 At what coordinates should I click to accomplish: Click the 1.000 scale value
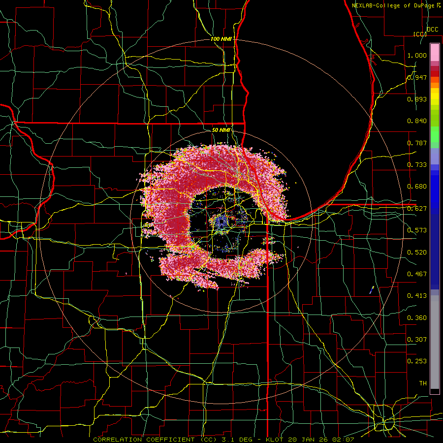tap(417, 55)
